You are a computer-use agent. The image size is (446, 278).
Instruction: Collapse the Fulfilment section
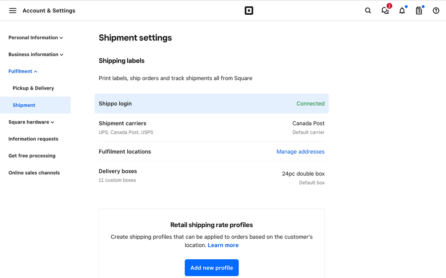click(x=23, y=71)
